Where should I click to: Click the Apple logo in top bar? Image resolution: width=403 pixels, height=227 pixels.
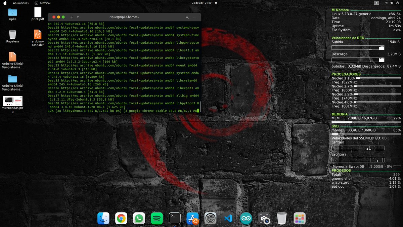point(5,3)
